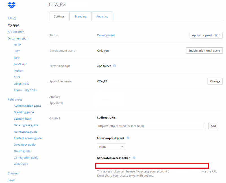226x183 pixels.
Task: Click the Allow implicit grant heading
Action: (x=110, y=138)
